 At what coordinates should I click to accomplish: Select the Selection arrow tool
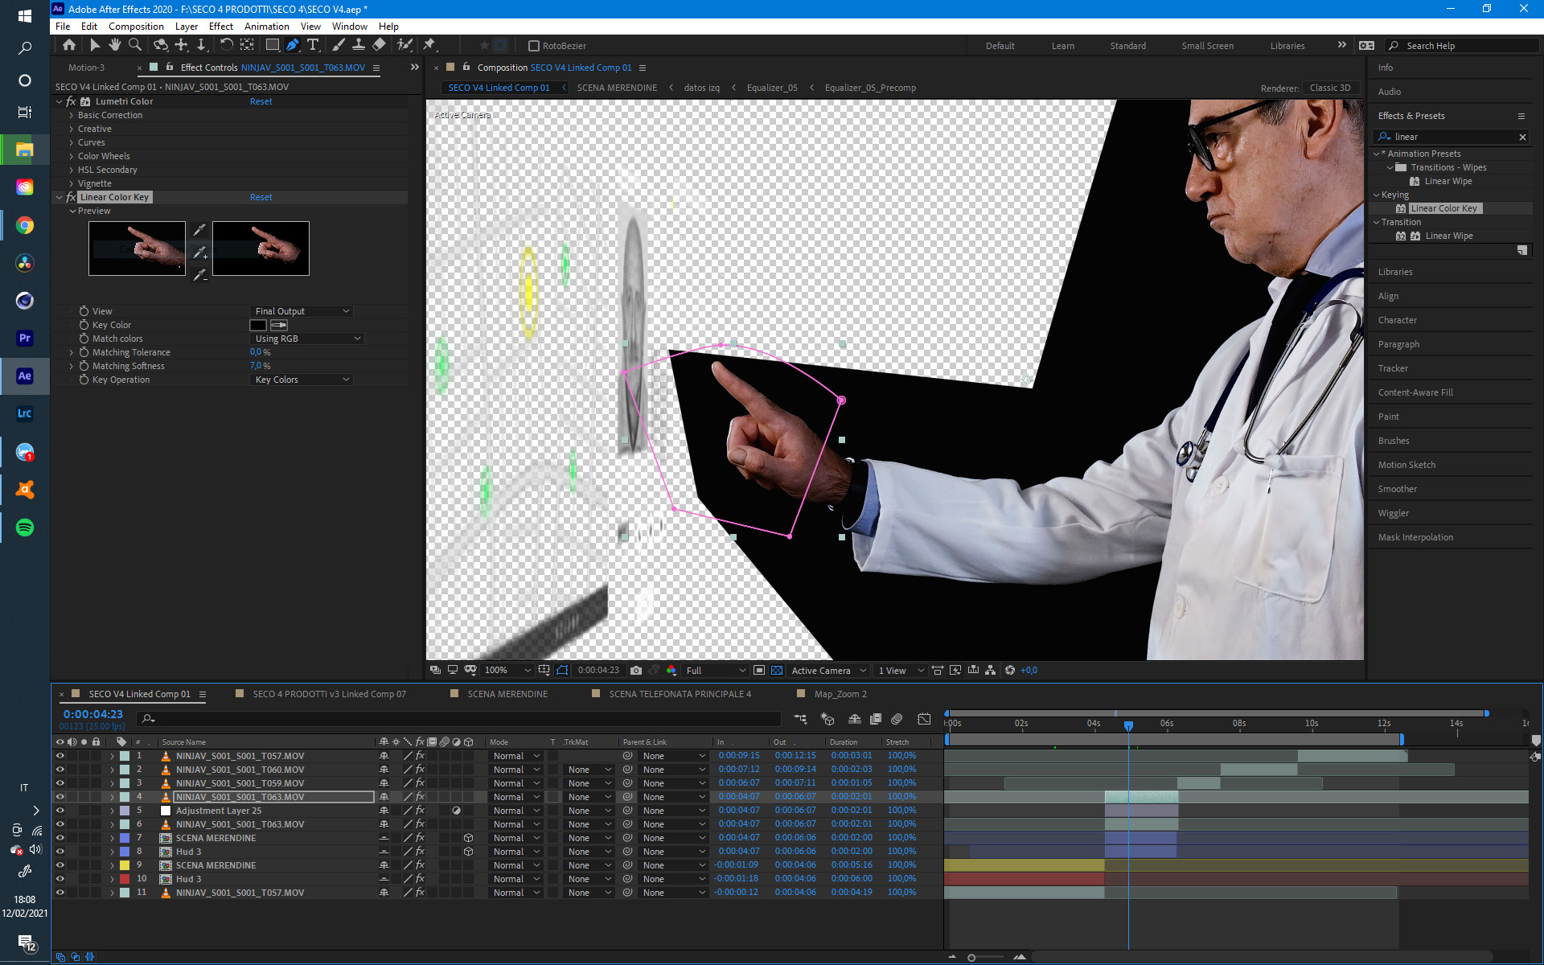pyautogui.click(x=95, y=45)
